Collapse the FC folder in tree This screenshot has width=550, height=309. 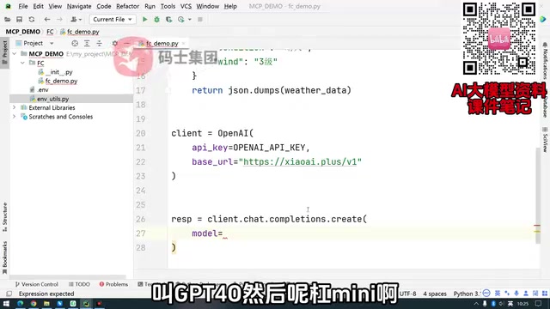click(23, 63)
